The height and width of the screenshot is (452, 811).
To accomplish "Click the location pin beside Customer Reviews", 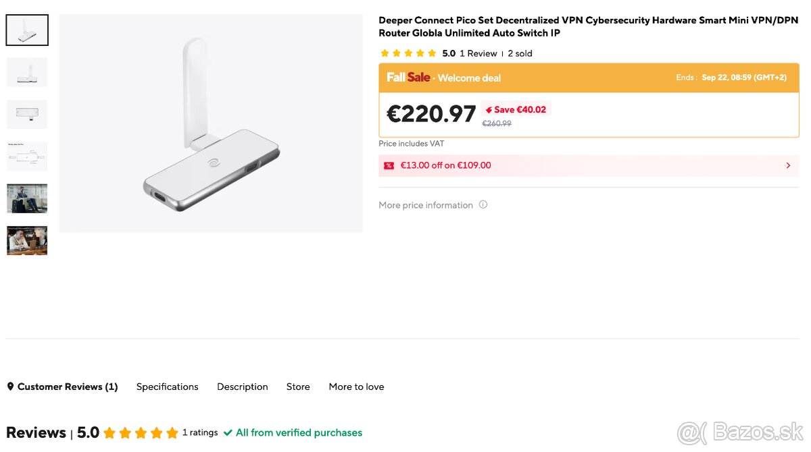I will pos(9,386).
